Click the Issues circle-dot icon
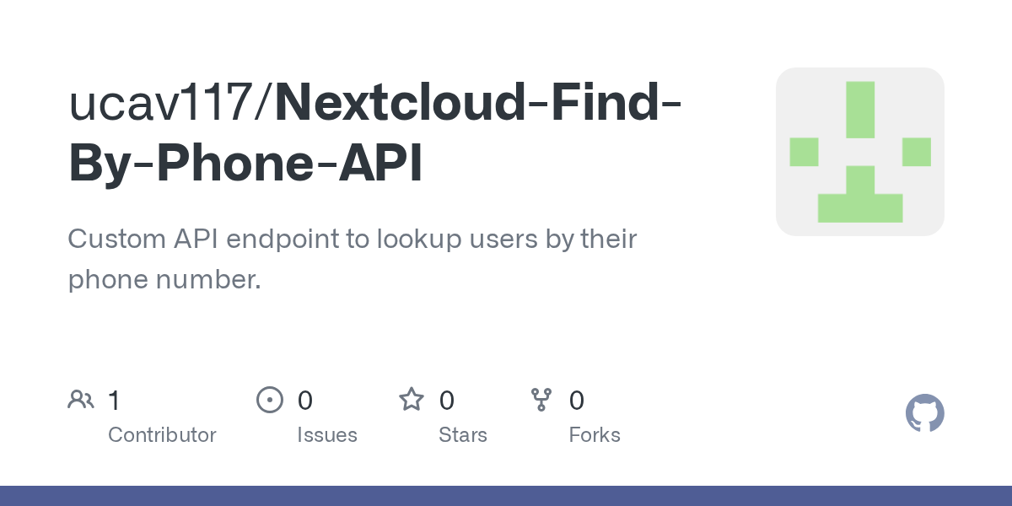Image resolution: width=1012 pixels, height=506 pixels. [x=269, y=400]
